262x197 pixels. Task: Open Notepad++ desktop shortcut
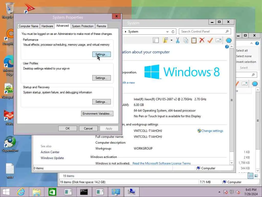tap(8, 91)
